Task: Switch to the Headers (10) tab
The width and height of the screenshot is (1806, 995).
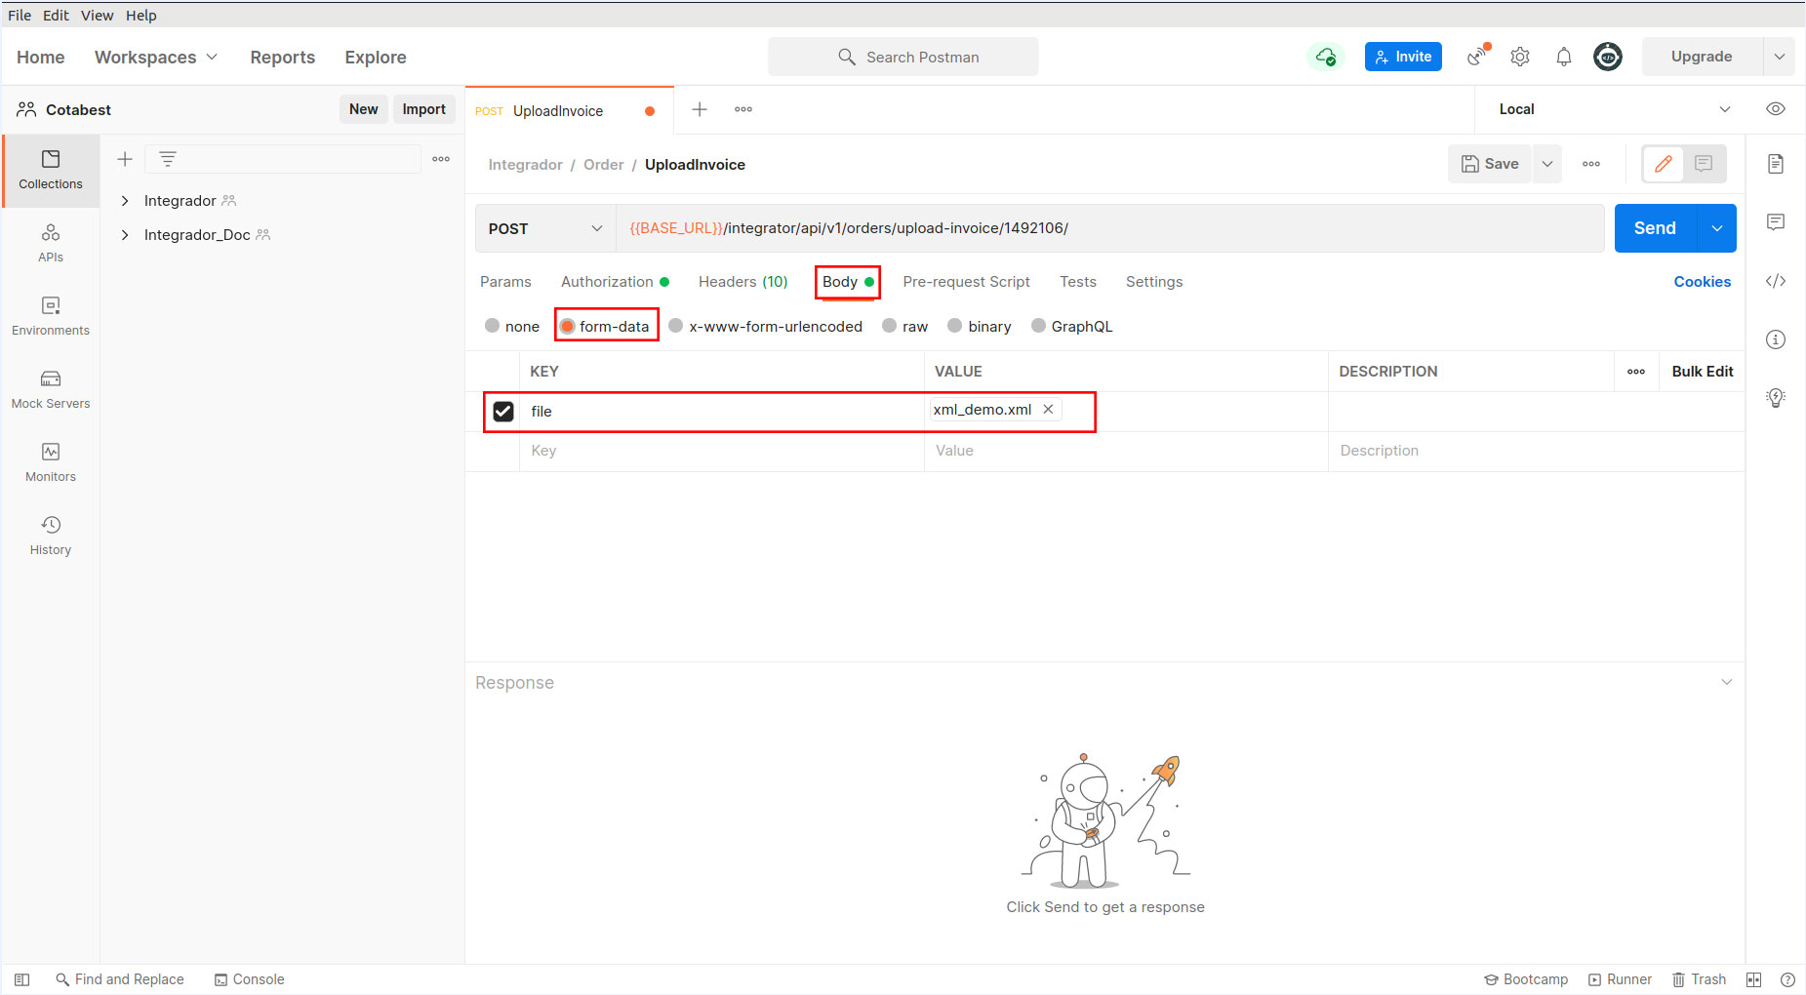Action: click(742, 282)
